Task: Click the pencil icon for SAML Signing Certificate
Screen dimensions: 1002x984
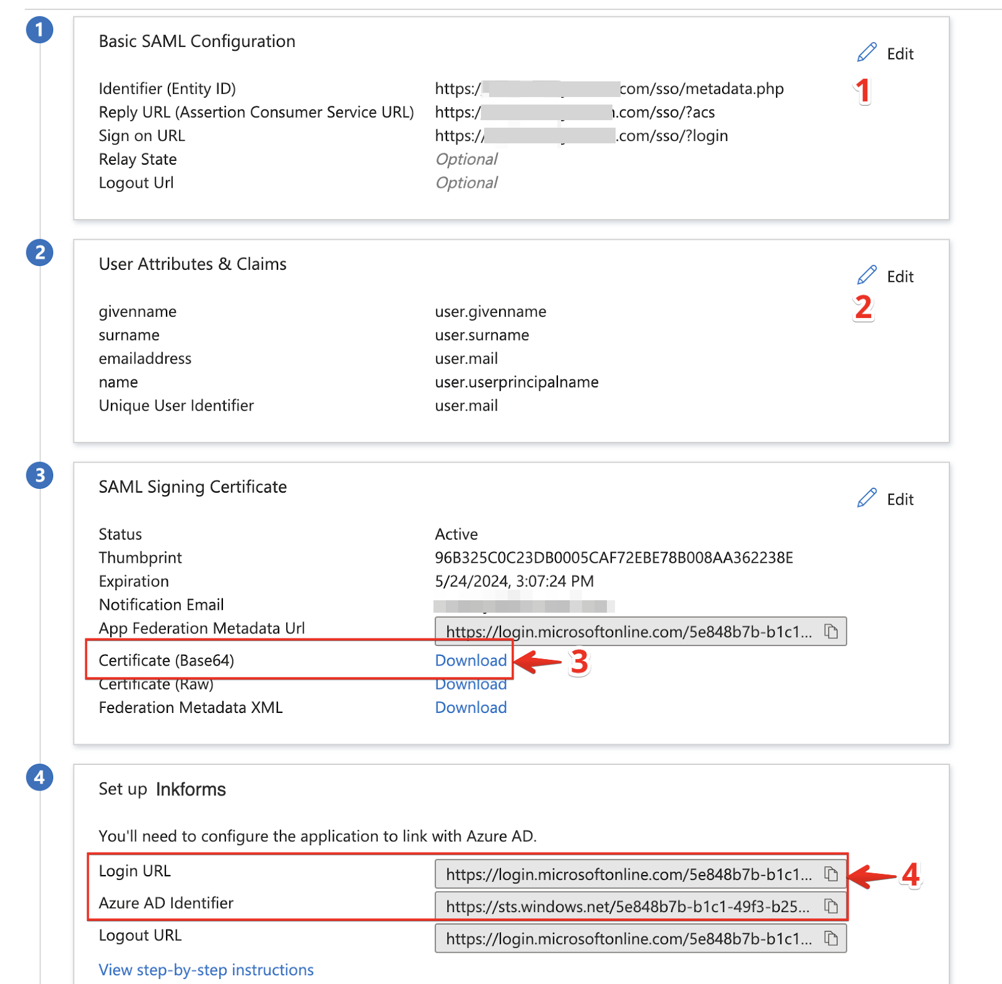Action: tap(867, 498)
